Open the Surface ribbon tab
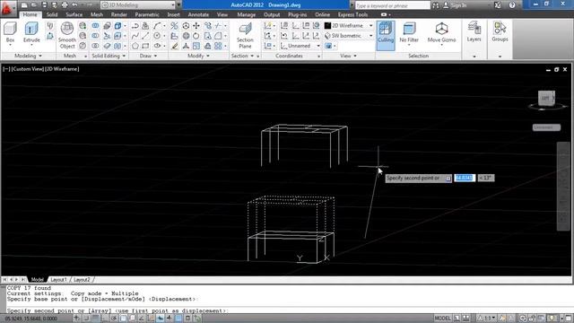Viewport: 574px width, 323px height. click(x=74, y=14)
